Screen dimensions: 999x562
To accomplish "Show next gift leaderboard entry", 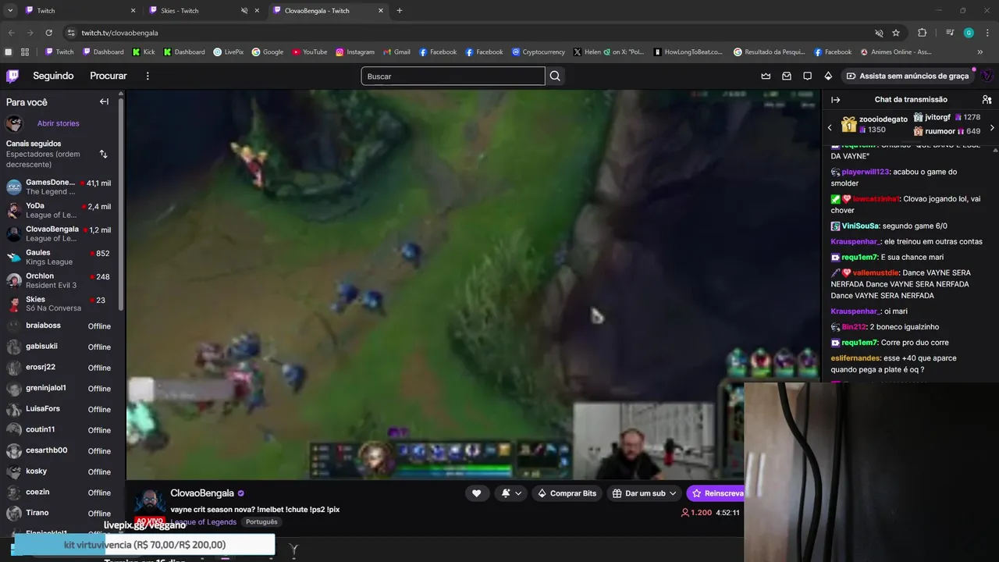I will tap(992, 127).
